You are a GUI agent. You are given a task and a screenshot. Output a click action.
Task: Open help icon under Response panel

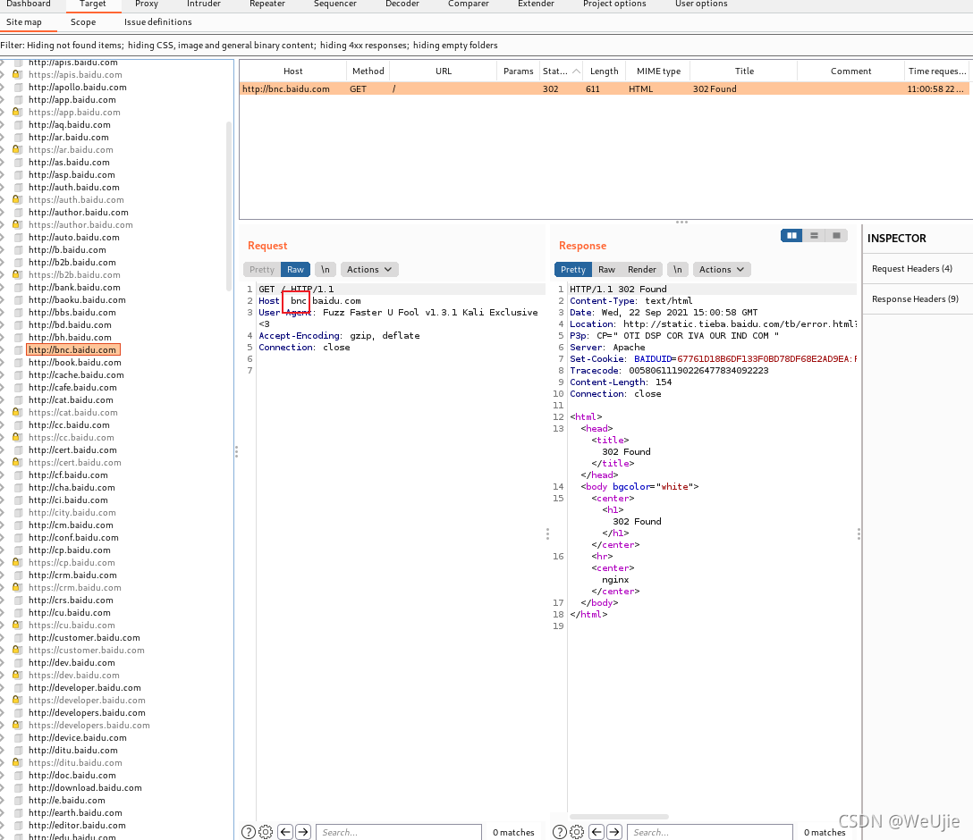(560, 832)
